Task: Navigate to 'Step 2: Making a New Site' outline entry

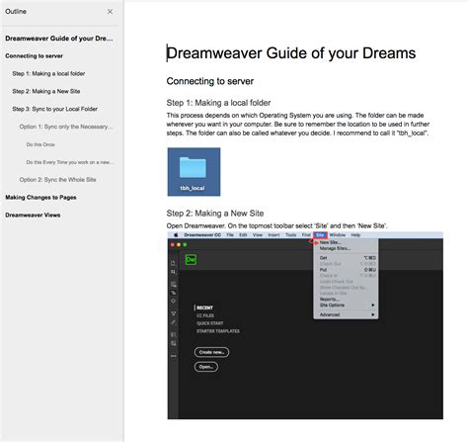Action: 46,91
